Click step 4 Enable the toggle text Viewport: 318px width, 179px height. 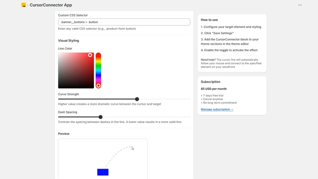click(x=229, y=50)
